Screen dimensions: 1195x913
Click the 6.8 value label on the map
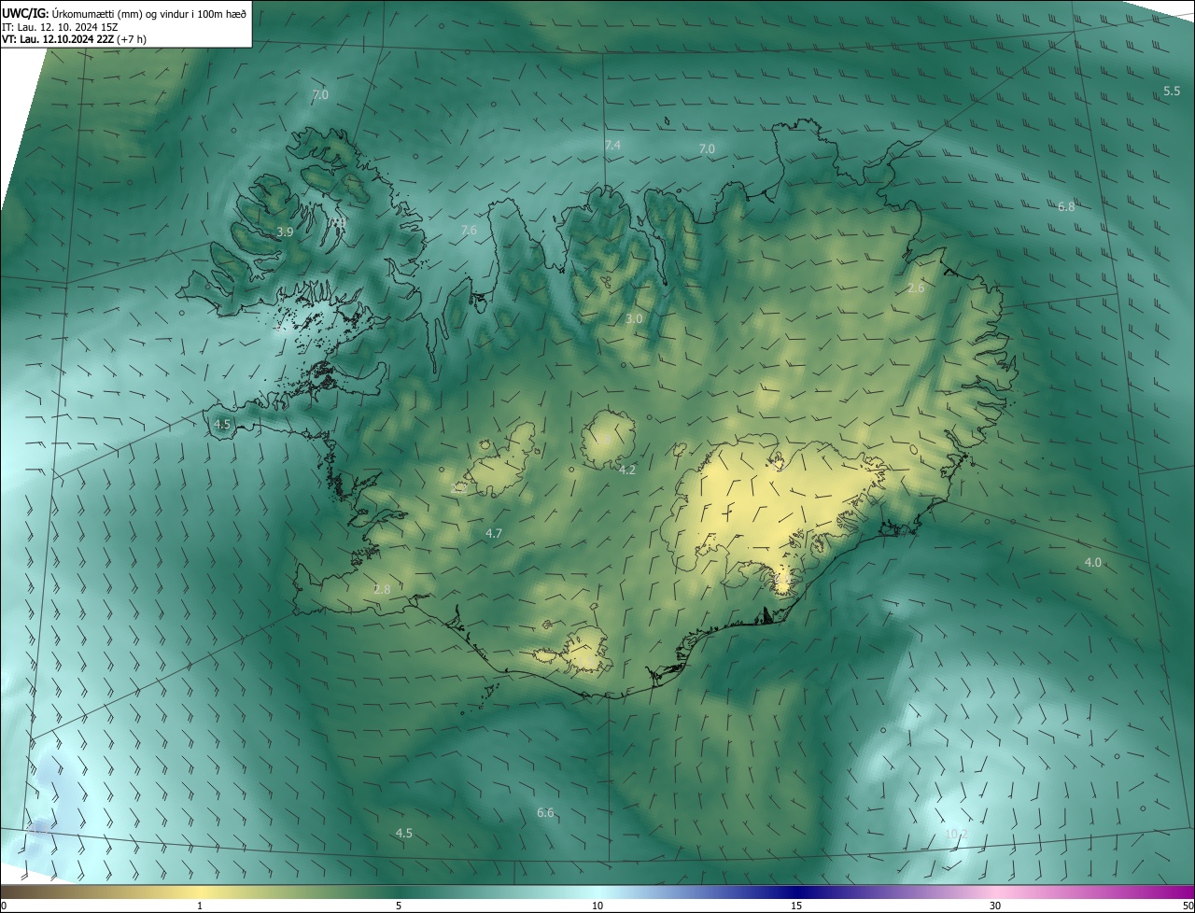point(1066,206)
